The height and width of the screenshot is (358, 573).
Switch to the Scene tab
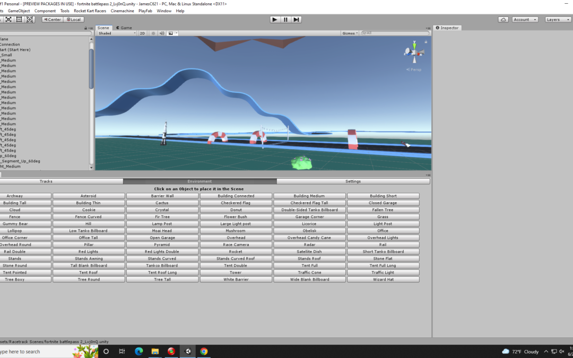pyautogui.click(x=103, y=28)
